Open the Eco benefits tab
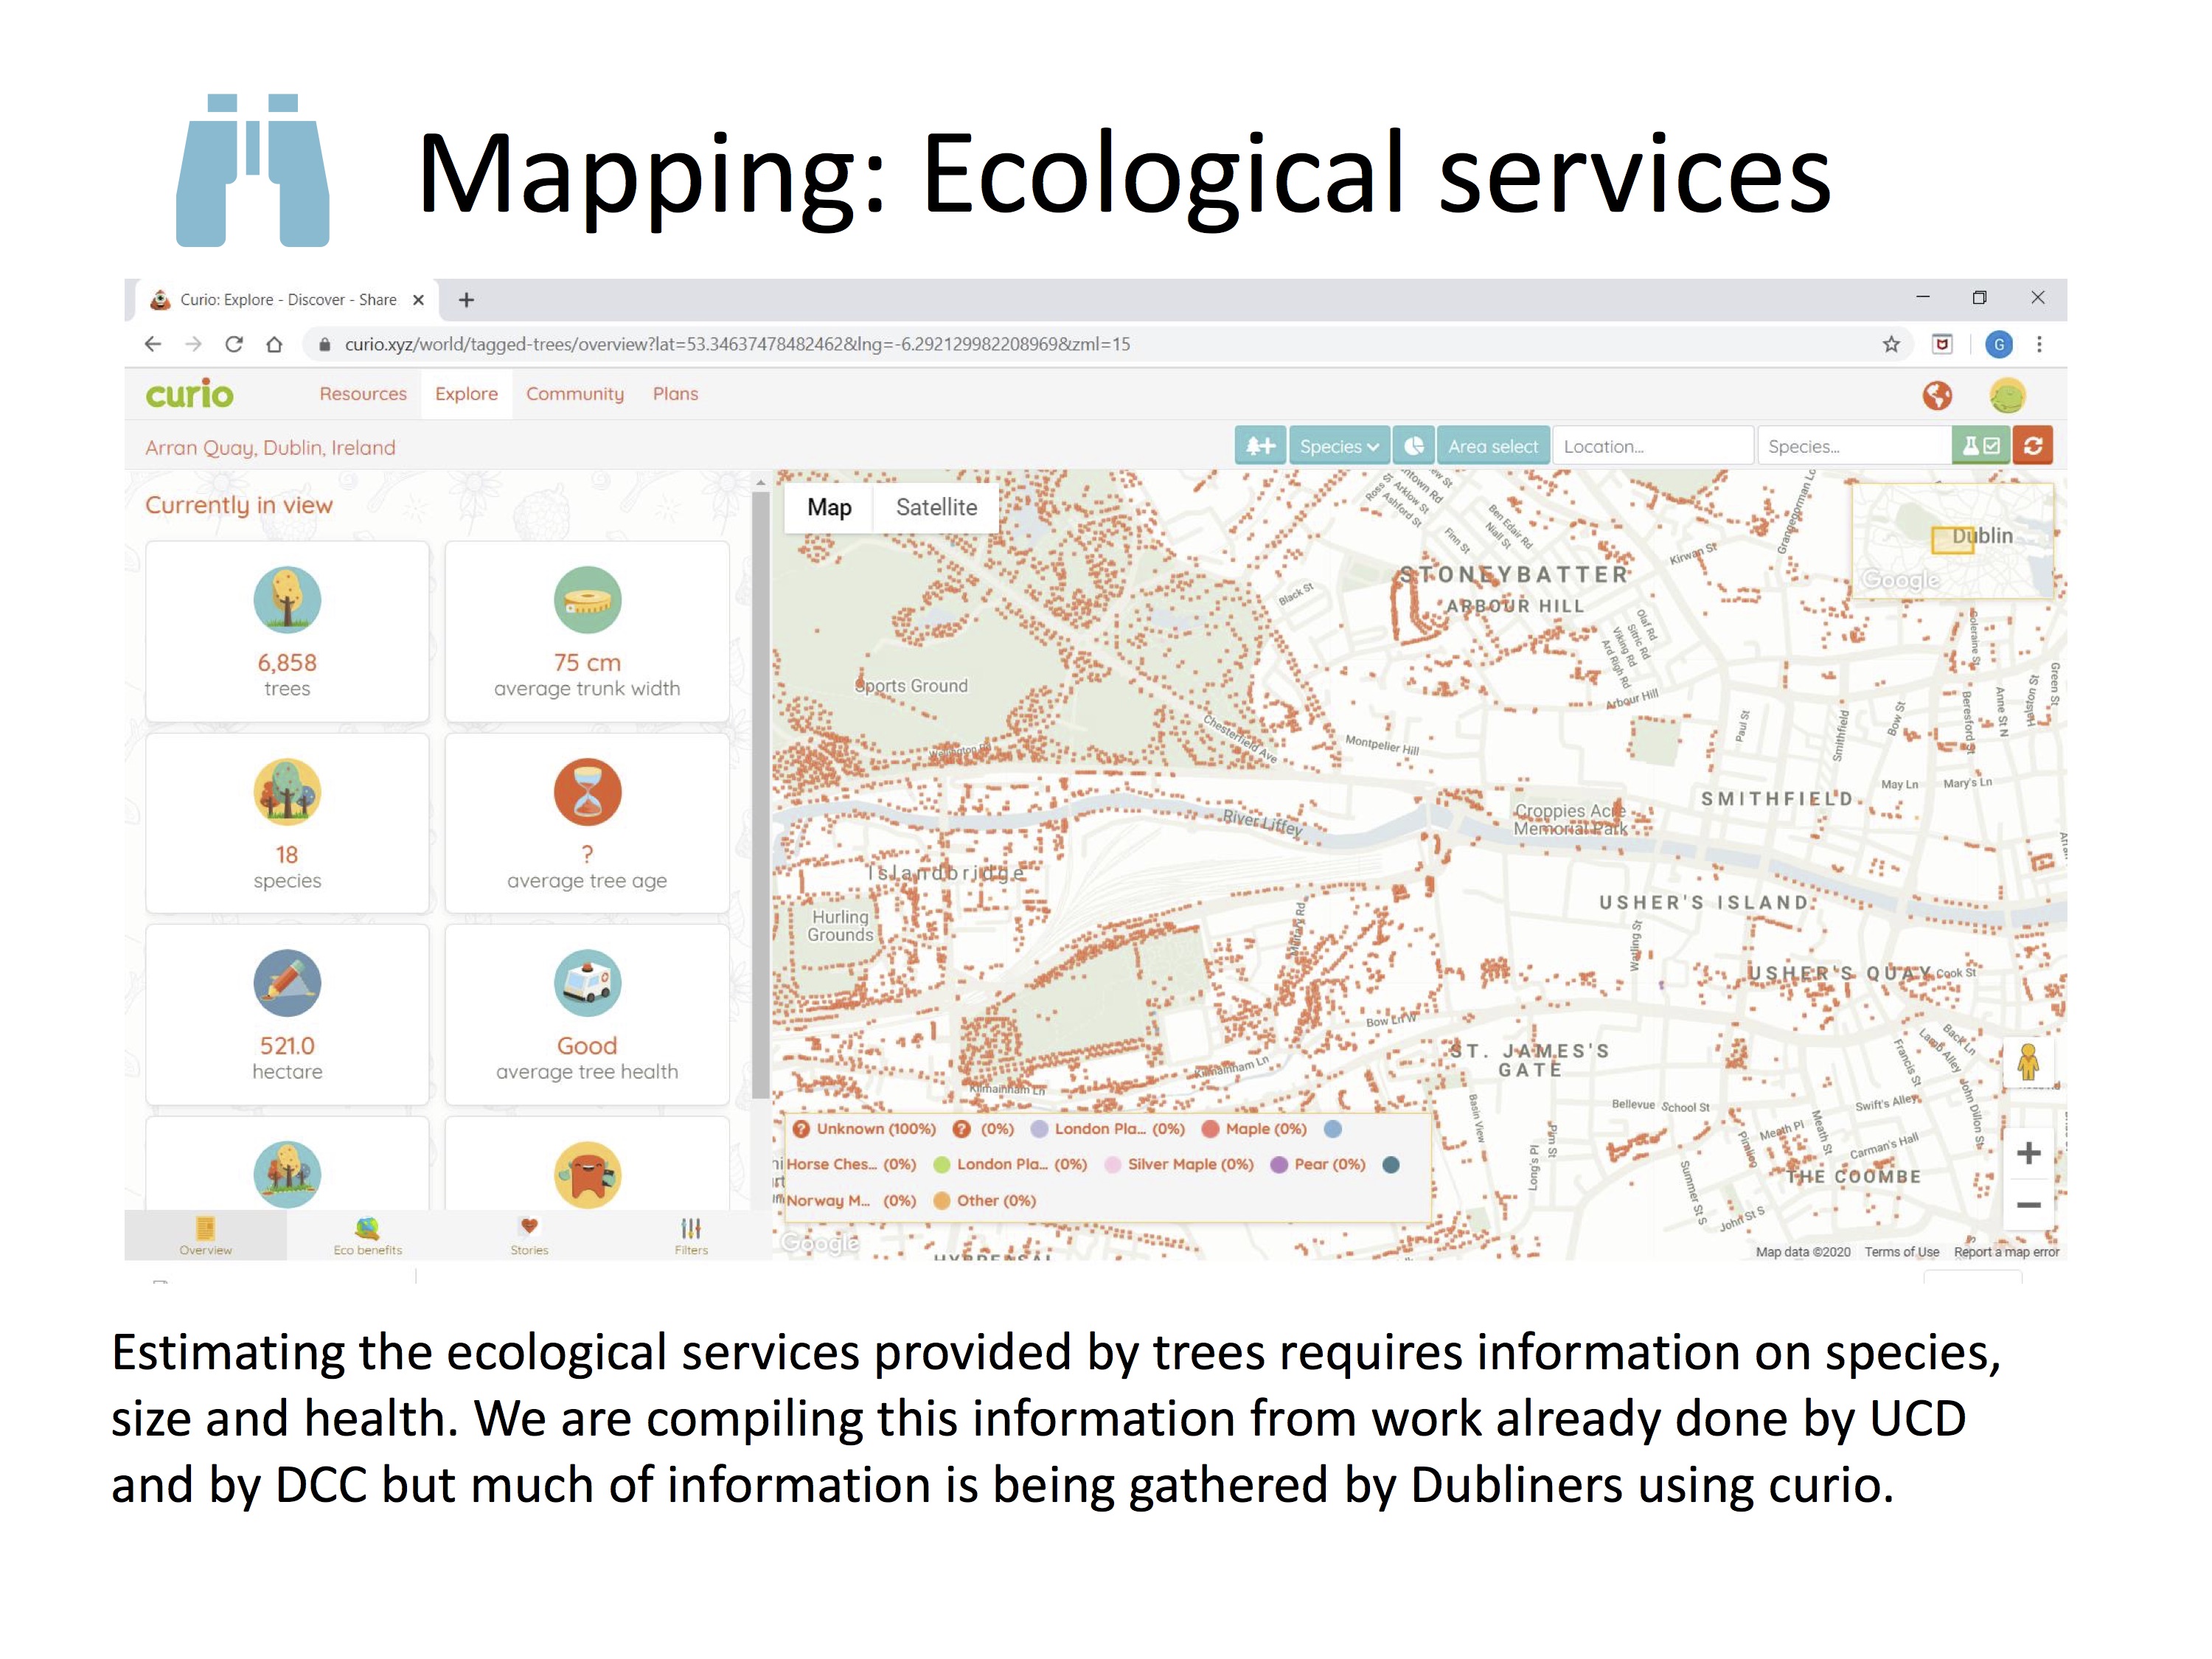2212x1659 pixels. coord(368,1236)
